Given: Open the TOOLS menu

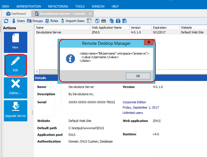Looking at the screenshot, I should tap(80, 6).
